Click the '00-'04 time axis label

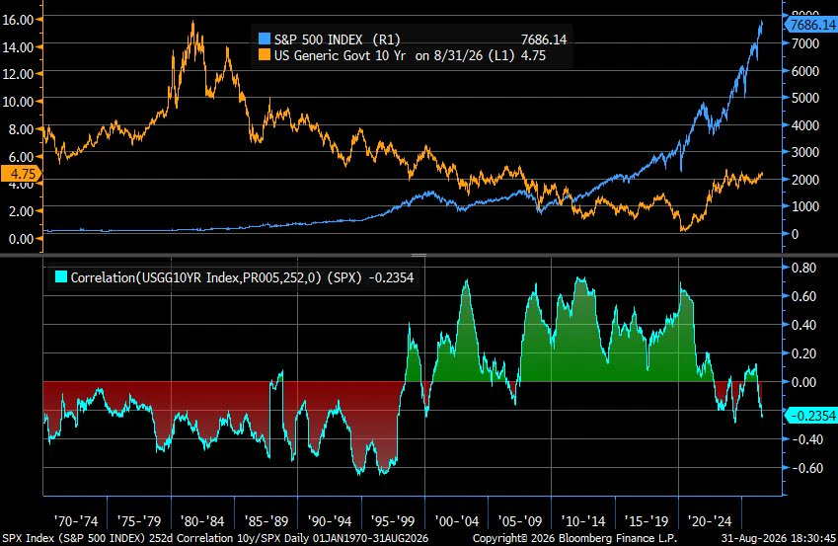pos(456,521)
